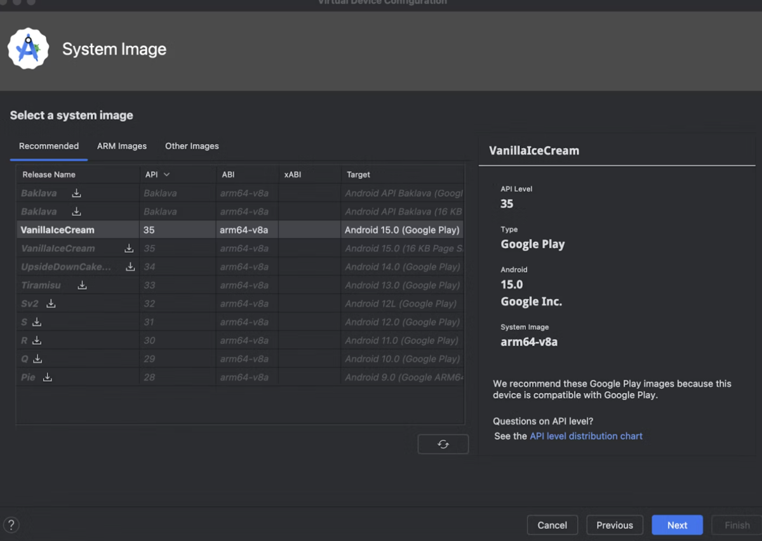Click the ABI column header
Image resolution: width=762 pixels, height=541 pixels.
point(247,174)
